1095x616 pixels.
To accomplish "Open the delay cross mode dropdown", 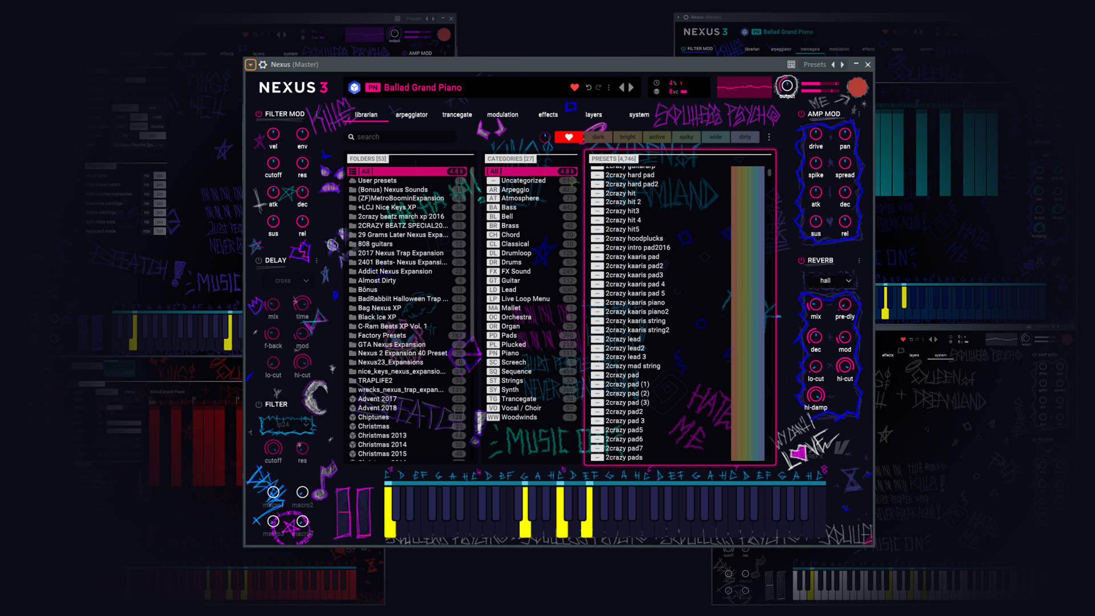I will [x=291, y=281].
